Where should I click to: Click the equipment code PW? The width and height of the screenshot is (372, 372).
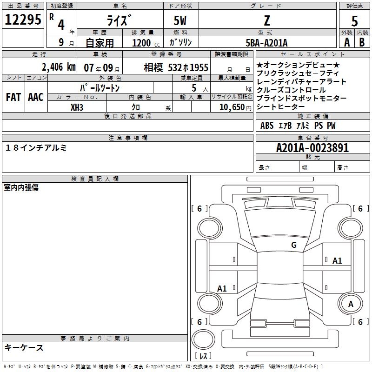[331, 126]
